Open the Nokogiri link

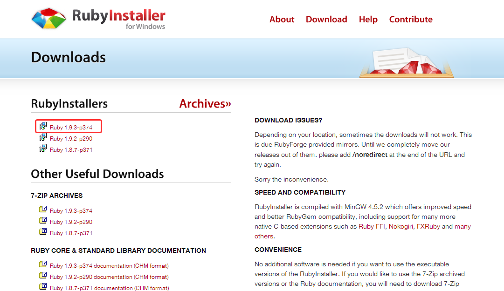coord(400,227)
